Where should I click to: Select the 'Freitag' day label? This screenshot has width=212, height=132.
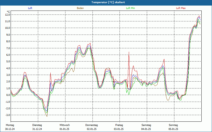[119, 125]
